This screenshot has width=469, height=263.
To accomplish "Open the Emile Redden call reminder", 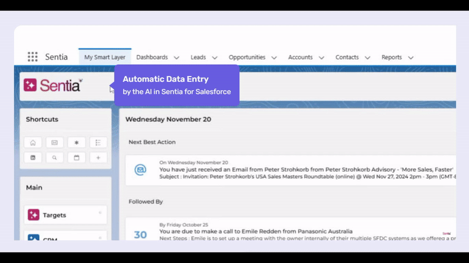I will (x=291, y=229).
